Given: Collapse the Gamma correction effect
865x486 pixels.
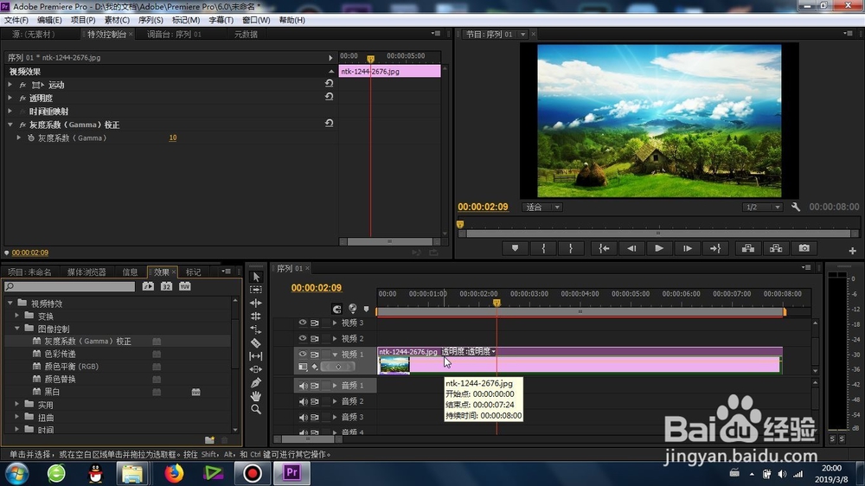Looking at the screenshot, I should 10,125.
